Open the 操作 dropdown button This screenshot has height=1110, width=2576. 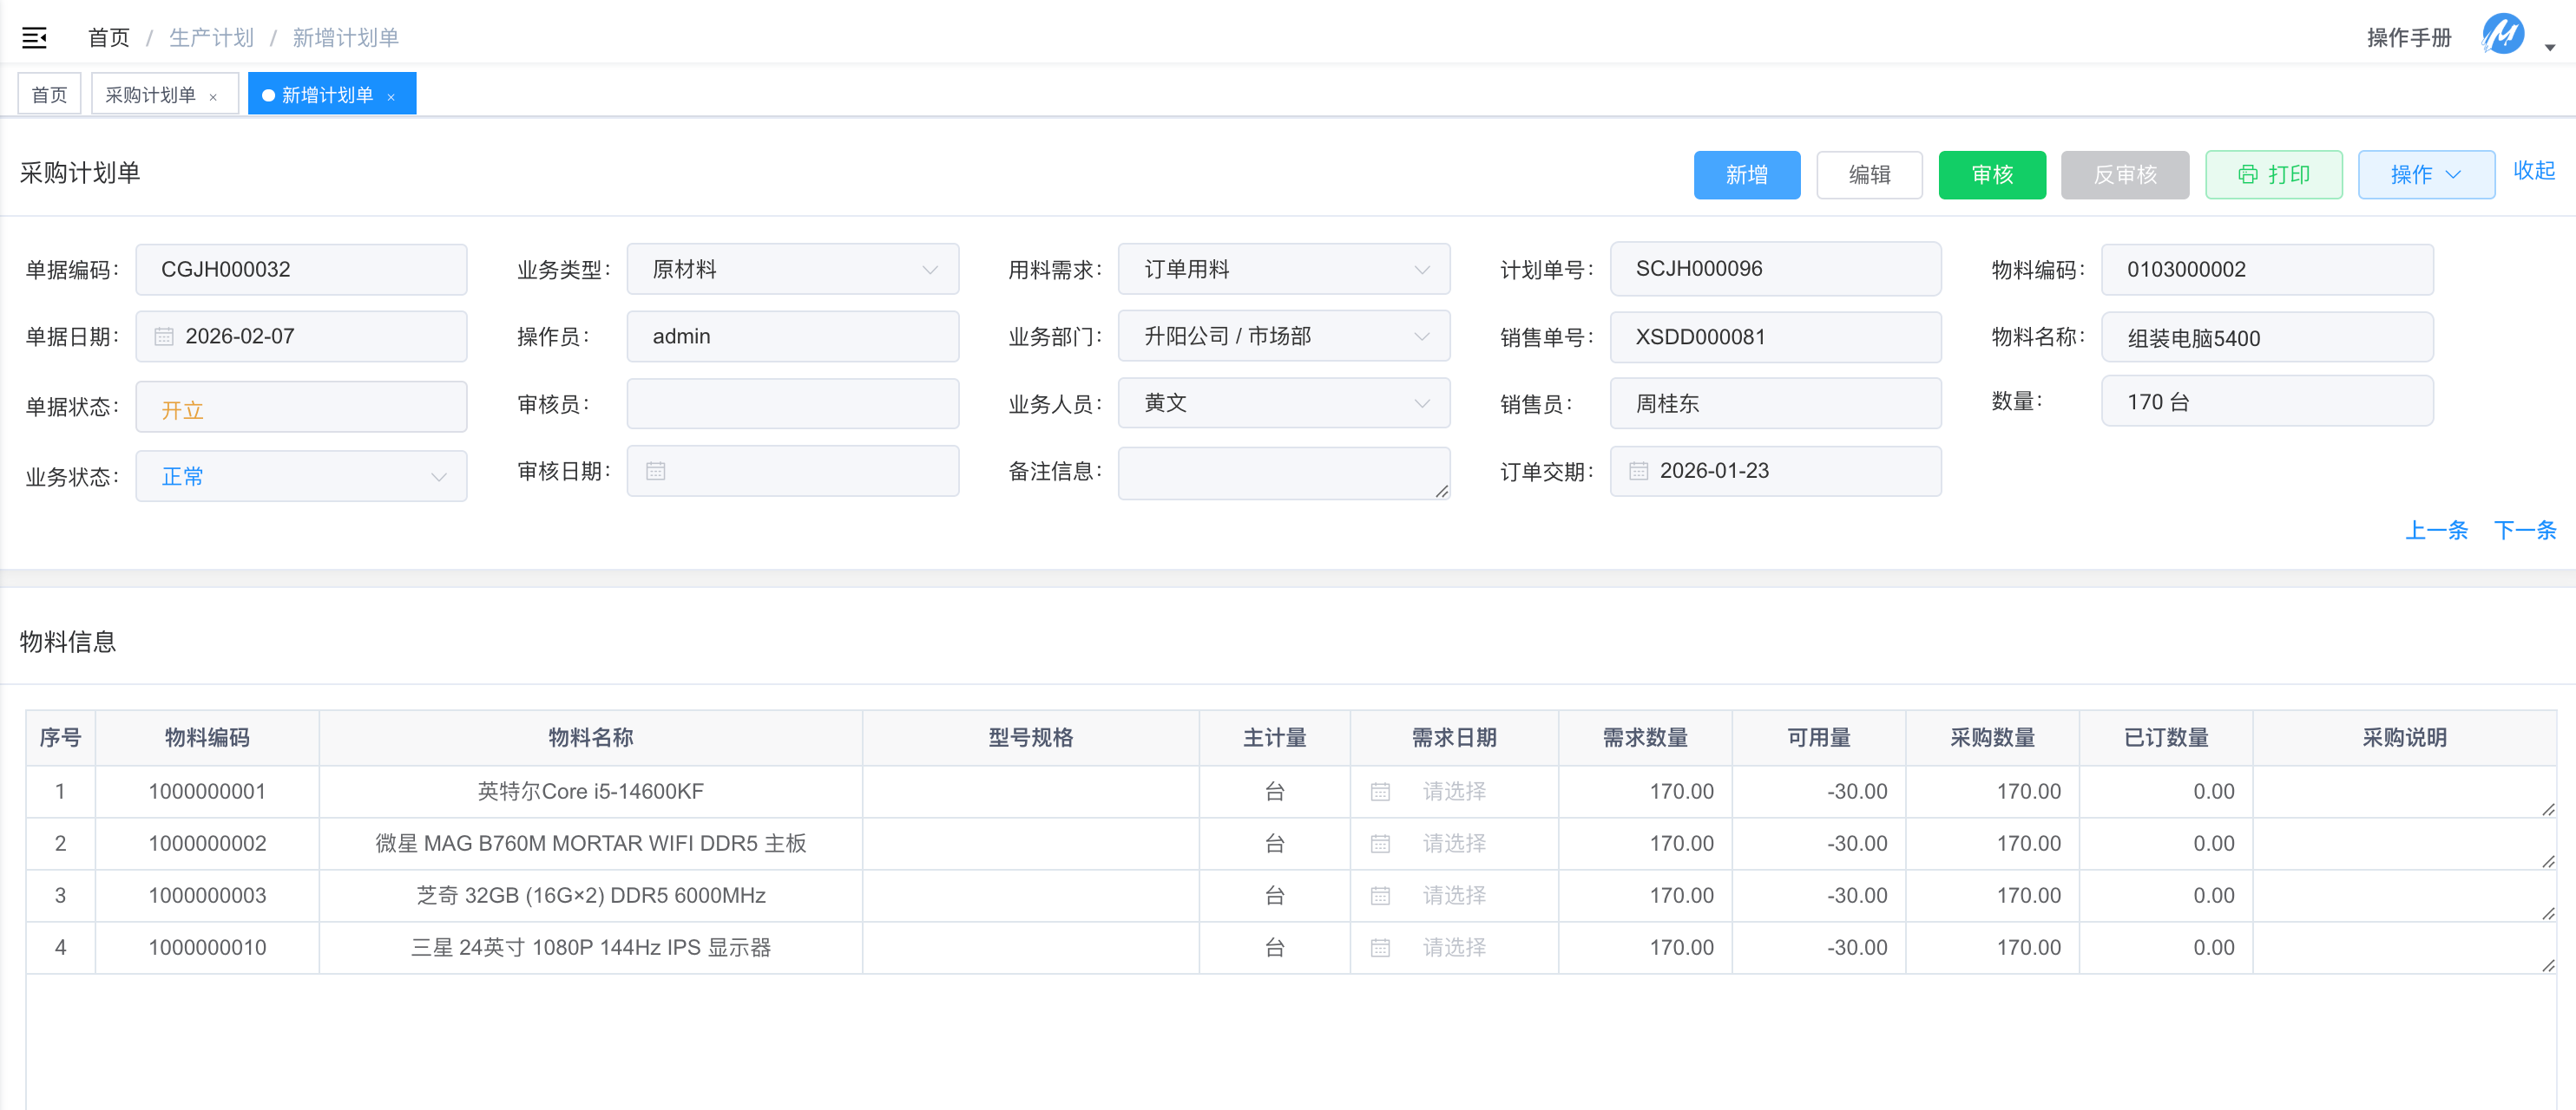[2425, 175]
